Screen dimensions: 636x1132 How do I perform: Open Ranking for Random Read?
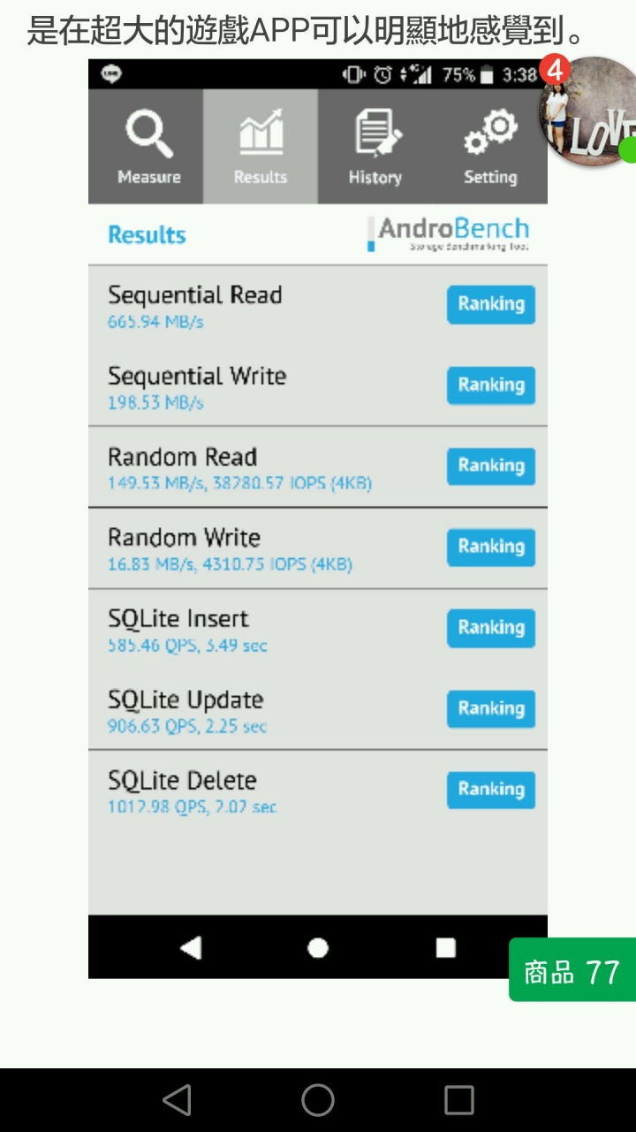tap(491, 466)
